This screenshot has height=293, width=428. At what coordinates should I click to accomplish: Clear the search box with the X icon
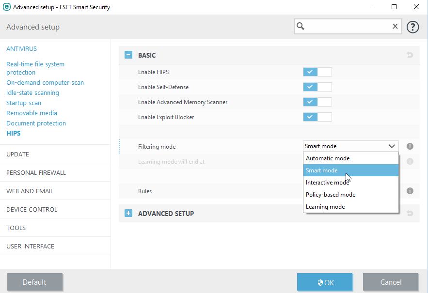click(395, 27)
